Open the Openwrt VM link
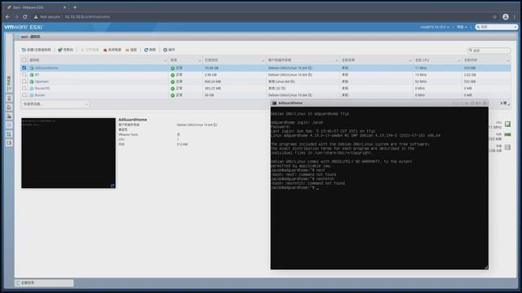This screenshot has width=522, height=293. coord(42,81)
